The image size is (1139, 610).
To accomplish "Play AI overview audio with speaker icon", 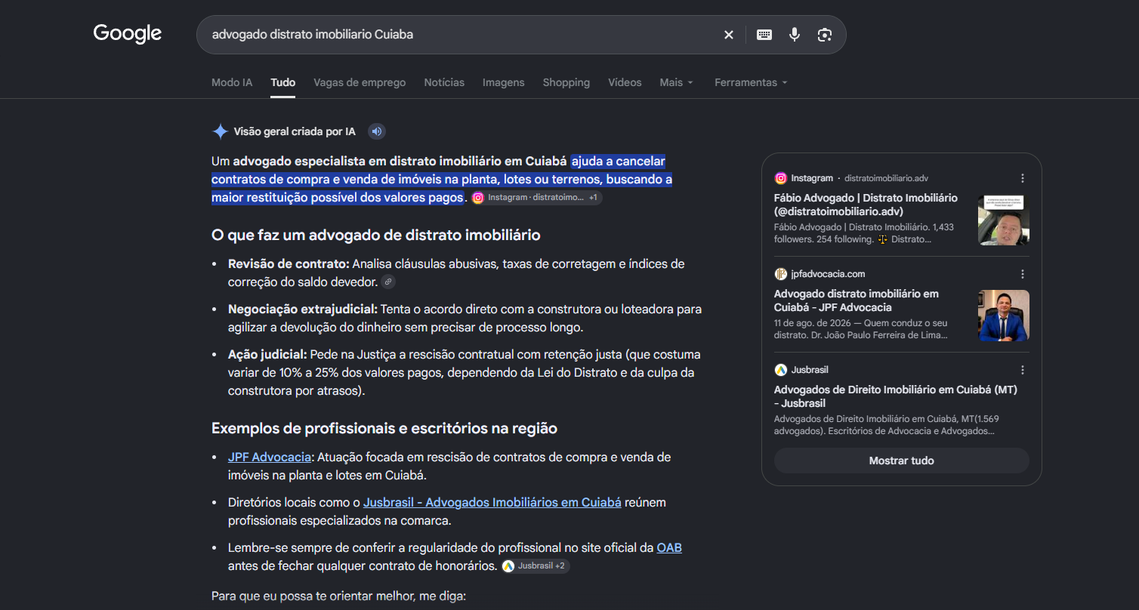I will (x=377, y=131).
